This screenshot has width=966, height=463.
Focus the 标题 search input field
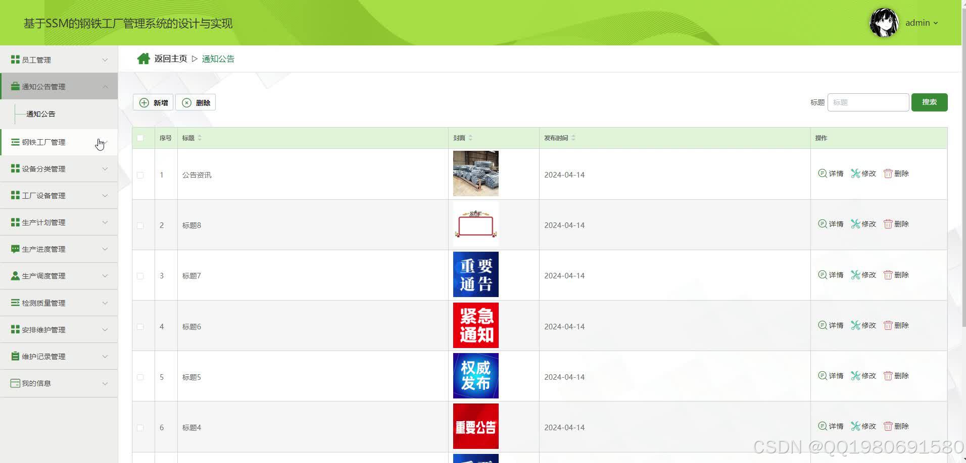coord(868,102)
